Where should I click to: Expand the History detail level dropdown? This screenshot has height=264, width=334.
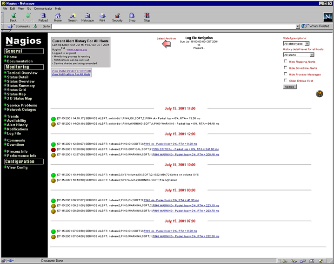tap(299, 54)
